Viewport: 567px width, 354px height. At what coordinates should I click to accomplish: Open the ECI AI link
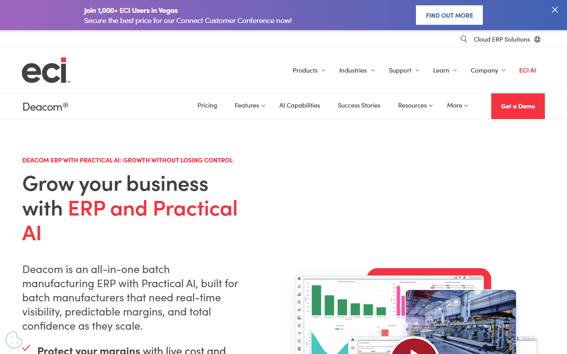pos(528,70)
